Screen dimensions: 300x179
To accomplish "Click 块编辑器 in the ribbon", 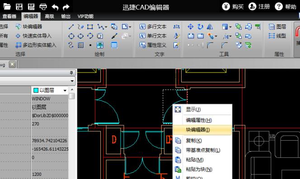I will point(29,27).
